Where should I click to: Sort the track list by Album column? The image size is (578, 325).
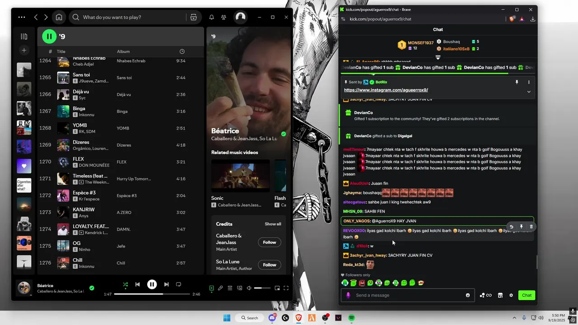point(123,51)
